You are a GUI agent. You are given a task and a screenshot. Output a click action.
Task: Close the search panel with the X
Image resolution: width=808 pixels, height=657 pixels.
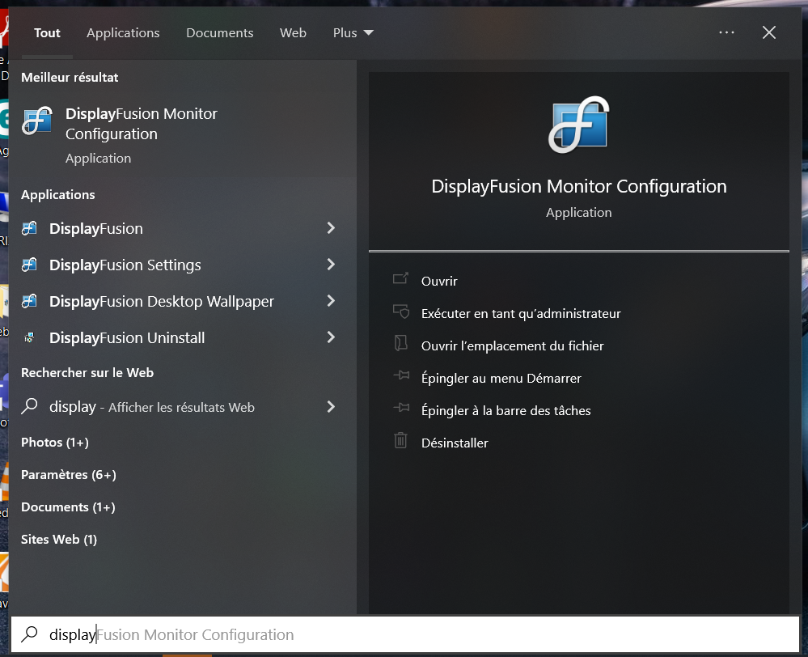769,32
